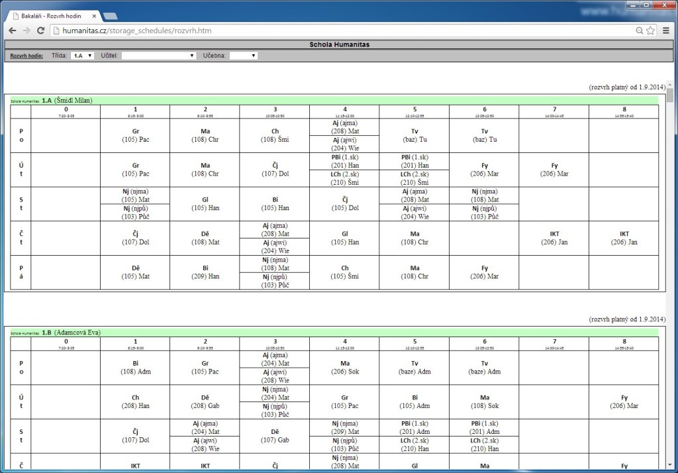678x473 pixels.
Task: Reload the page with refresh icon
Action: [41, 30]
